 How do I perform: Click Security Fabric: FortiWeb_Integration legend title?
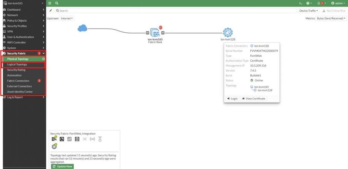(x=73, y=134)
